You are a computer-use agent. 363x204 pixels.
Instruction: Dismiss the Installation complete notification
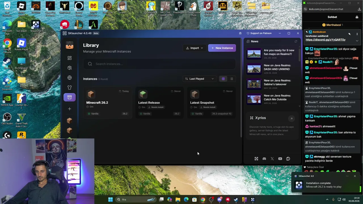point(355,176)
